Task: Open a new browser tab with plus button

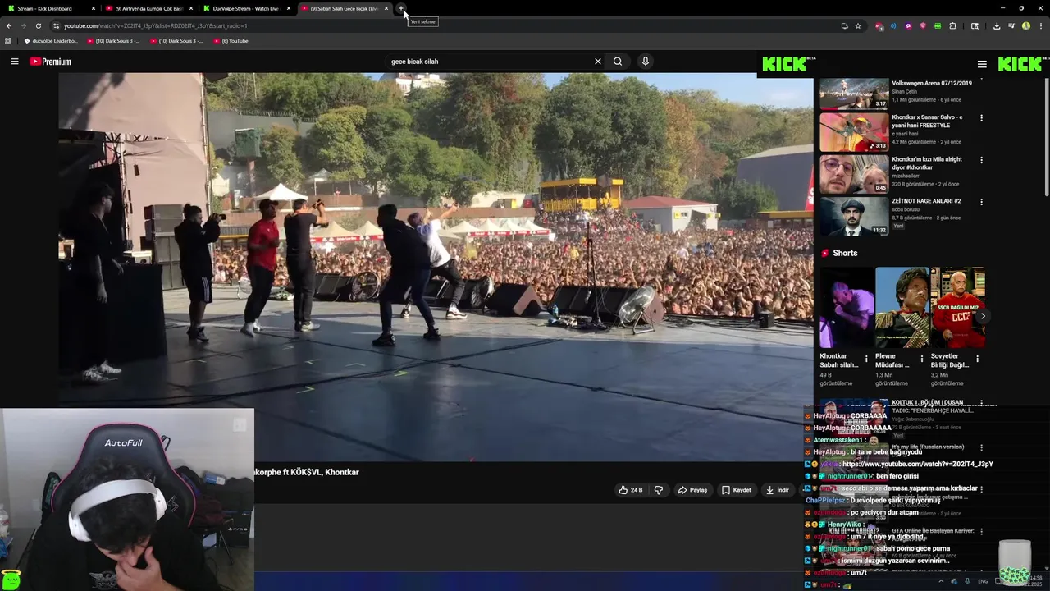Action: click(x=401, y=8)
